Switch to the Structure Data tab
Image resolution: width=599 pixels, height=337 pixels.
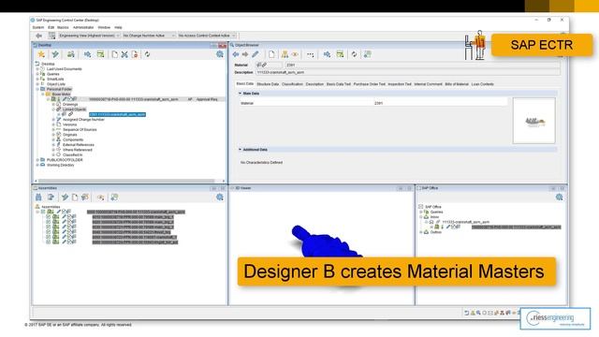[x=268, y=84]
